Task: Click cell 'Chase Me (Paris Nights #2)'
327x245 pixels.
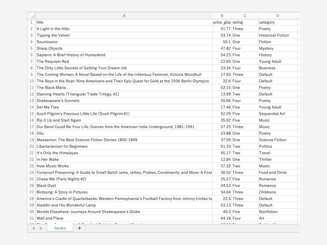Action: (124, 179)
